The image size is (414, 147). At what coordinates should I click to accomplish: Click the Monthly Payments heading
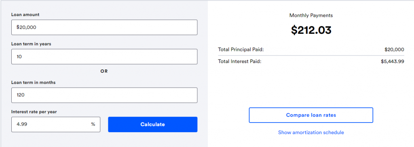pos(311,16)
